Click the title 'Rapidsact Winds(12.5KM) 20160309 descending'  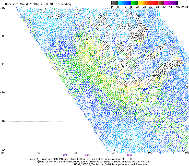(38, 4)
